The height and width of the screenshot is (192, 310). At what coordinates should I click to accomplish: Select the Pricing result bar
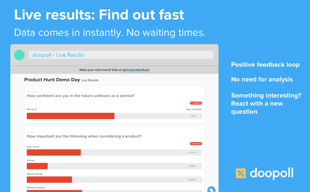pos(37,166)
